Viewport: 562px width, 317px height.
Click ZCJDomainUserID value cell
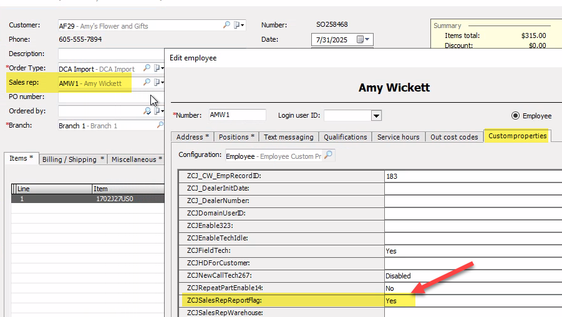pos(473,214)
